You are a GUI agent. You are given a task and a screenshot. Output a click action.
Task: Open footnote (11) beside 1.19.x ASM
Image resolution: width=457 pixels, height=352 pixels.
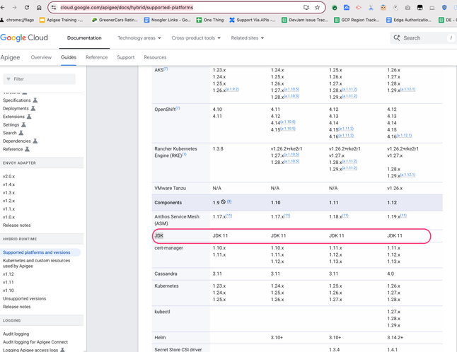click(x=403, y=216)
